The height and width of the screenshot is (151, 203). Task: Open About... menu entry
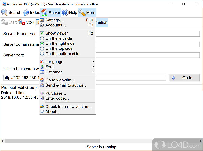tap(67, 111)
